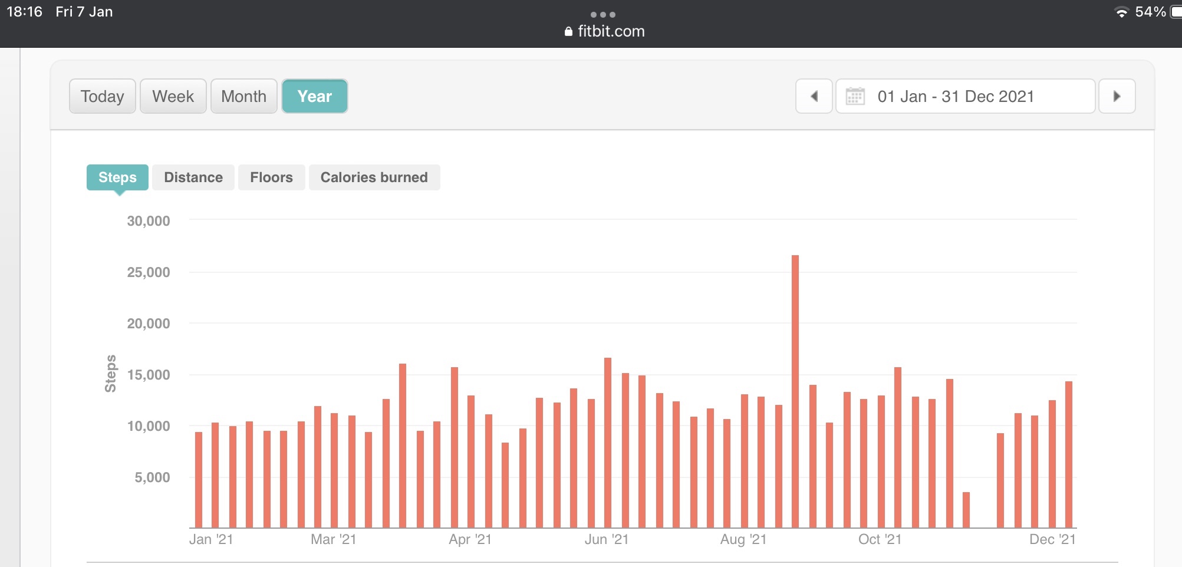Click the shortest step bar in November
Screen dimensions: 1182x567
coord(966,510)
